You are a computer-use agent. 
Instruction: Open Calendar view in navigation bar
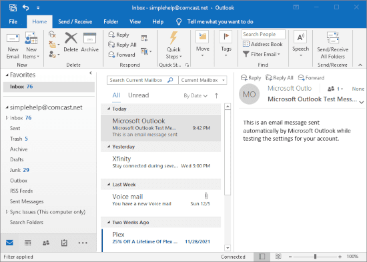click(x=28, y=243)
